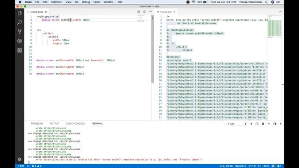Open the Search view in activity bar
The width and height of the screenshot is (299, 168).
tap(20, 22)
